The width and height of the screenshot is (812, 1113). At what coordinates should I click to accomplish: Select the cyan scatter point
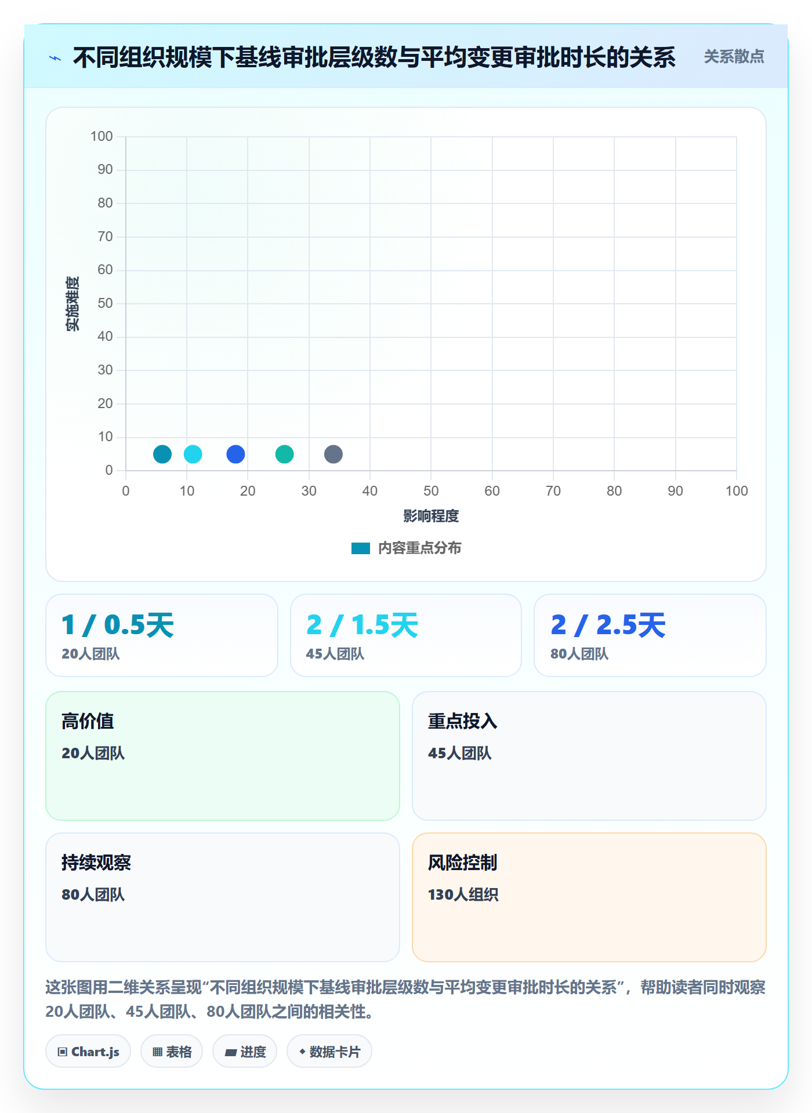[193, 454]
